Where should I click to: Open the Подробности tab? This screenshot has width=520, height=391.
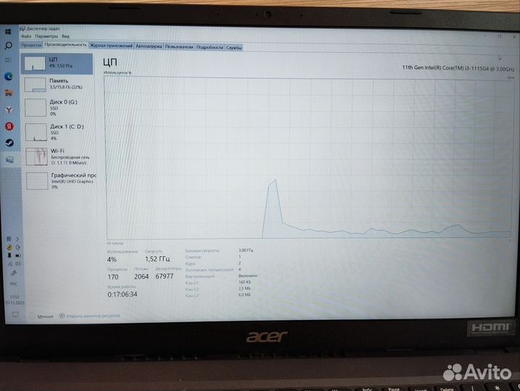[x=210, y=47]
